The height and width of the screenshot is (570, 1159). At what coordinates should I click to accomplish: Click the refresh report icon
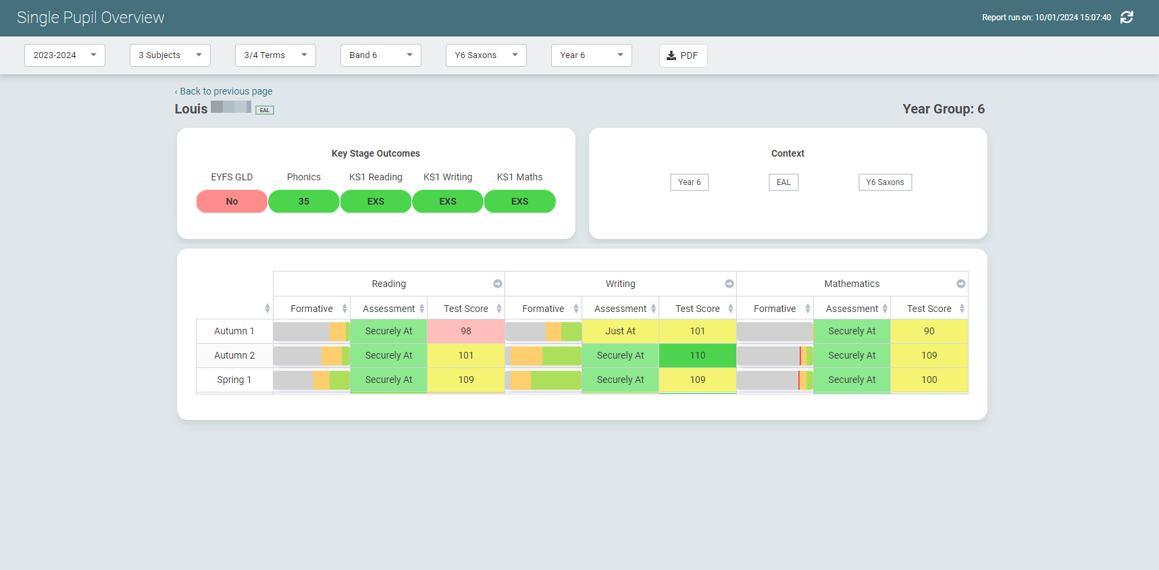tap(1127, 18)
